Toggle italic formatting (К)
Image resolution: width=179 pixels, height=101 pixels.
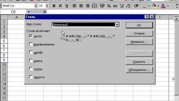pos(60,6)
